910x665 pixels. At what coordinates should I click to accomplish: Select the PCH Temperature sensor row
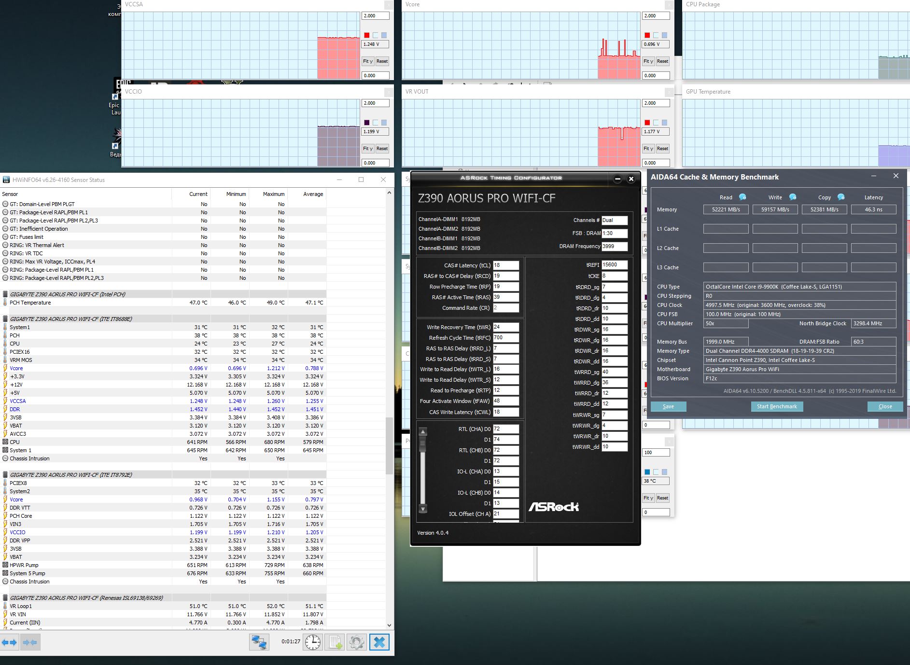point(163,303)
